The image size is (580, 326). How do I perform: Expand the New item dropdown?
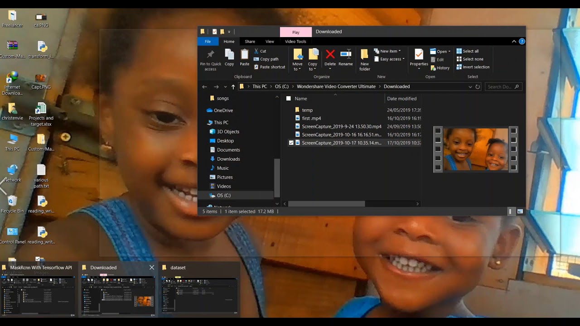(389, 51)
